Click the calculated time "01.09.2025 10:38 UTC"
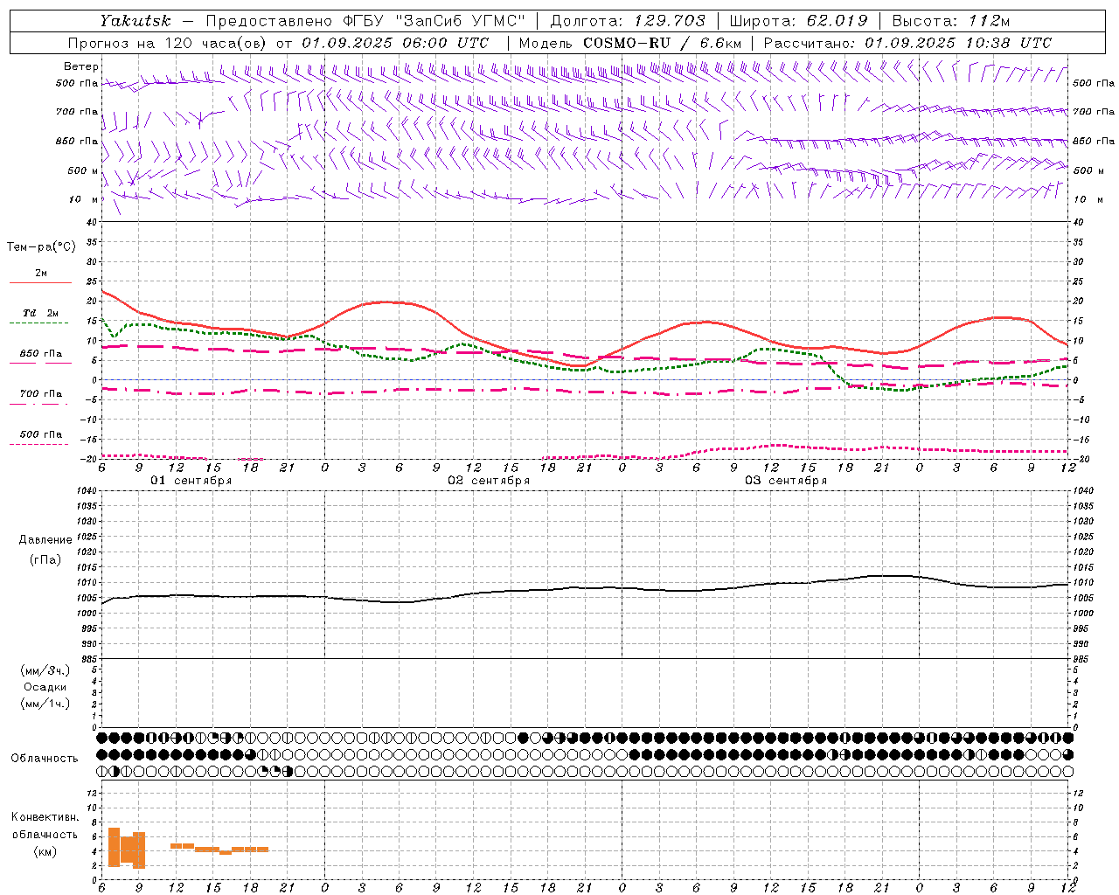 coord(958,43)
